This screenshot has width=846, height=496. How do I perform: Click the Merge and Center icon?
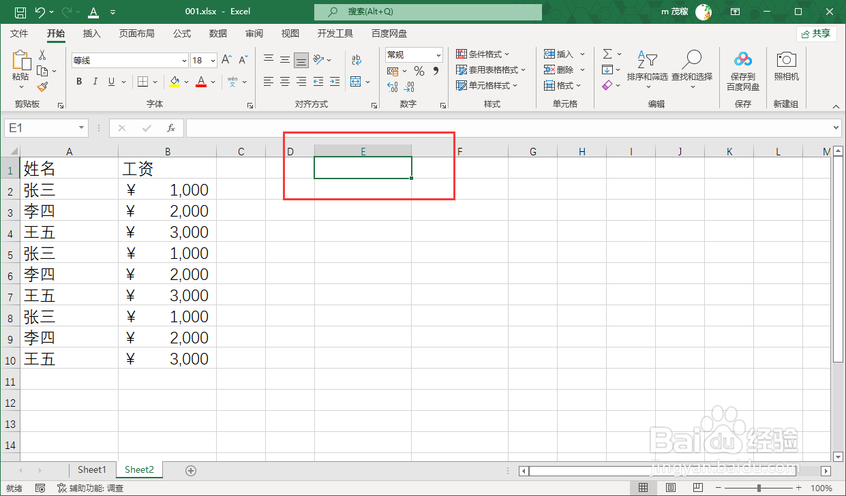[356, 82]
